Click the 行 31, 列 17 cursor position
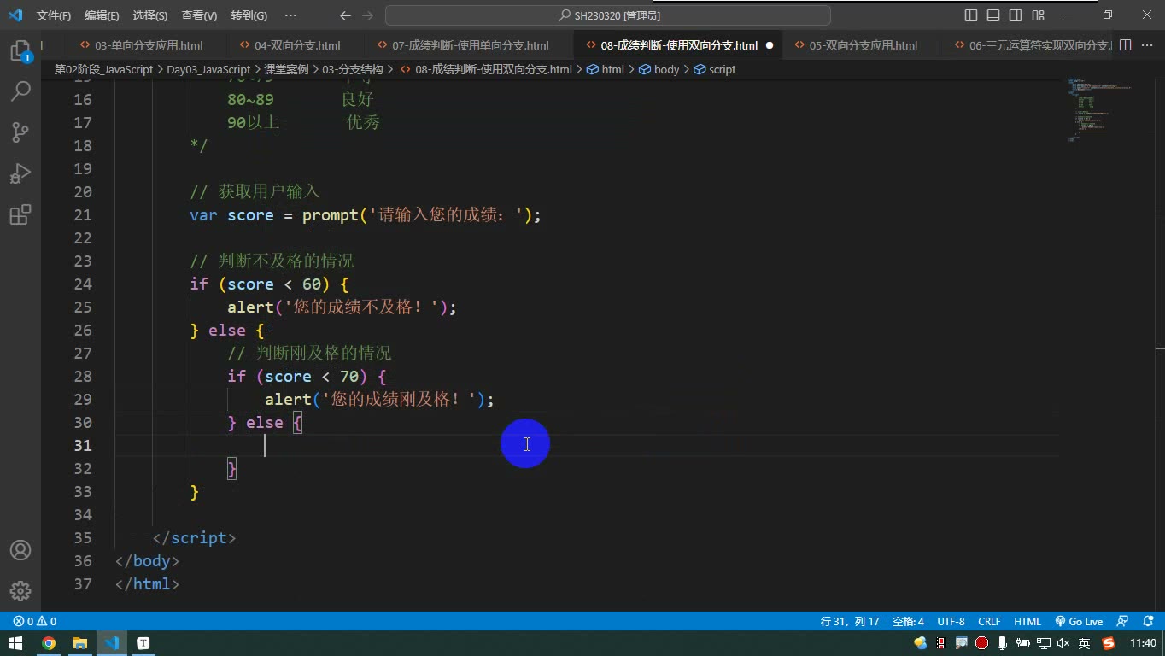 tap(850, 621)
